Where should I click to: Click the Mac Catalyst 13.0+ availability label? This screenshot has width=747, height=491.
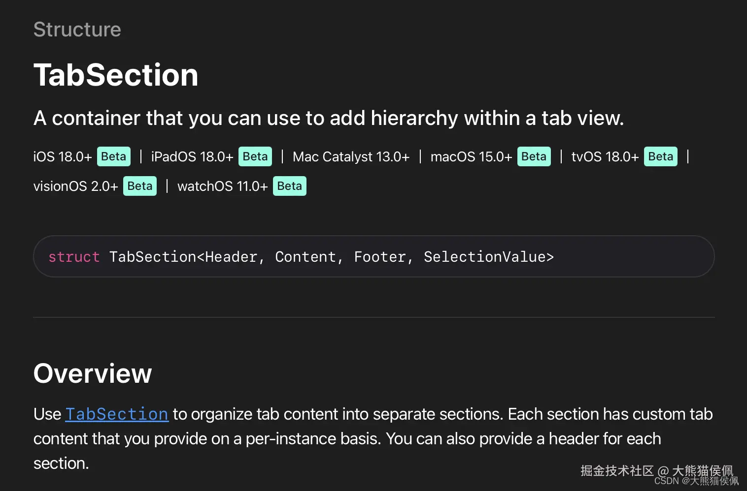click(x=351, y=157)
